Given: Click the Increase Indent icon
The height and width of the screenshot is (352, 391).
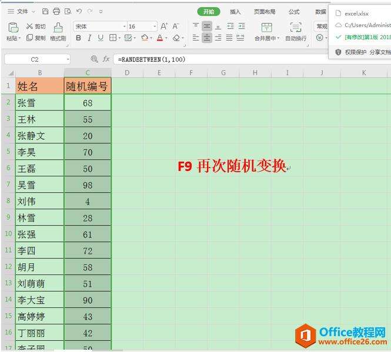Looking at the screenshot, I should (242, 26).
